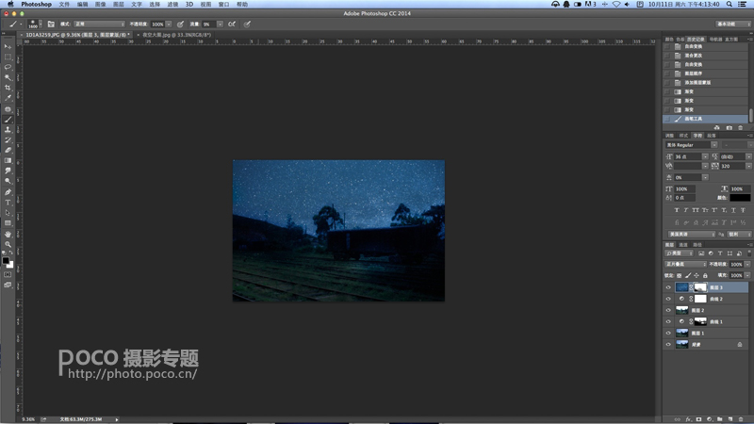Select the Rectangular Marquee tool
Viewport: 754px width, 424px height.
click(8, 57)
